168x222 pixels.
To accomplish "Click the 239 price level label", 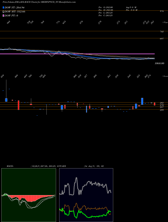I will pos(162,110).
